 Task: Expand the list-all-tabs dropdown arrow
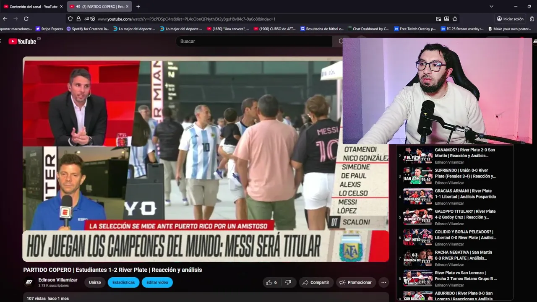tap(491, 6)
